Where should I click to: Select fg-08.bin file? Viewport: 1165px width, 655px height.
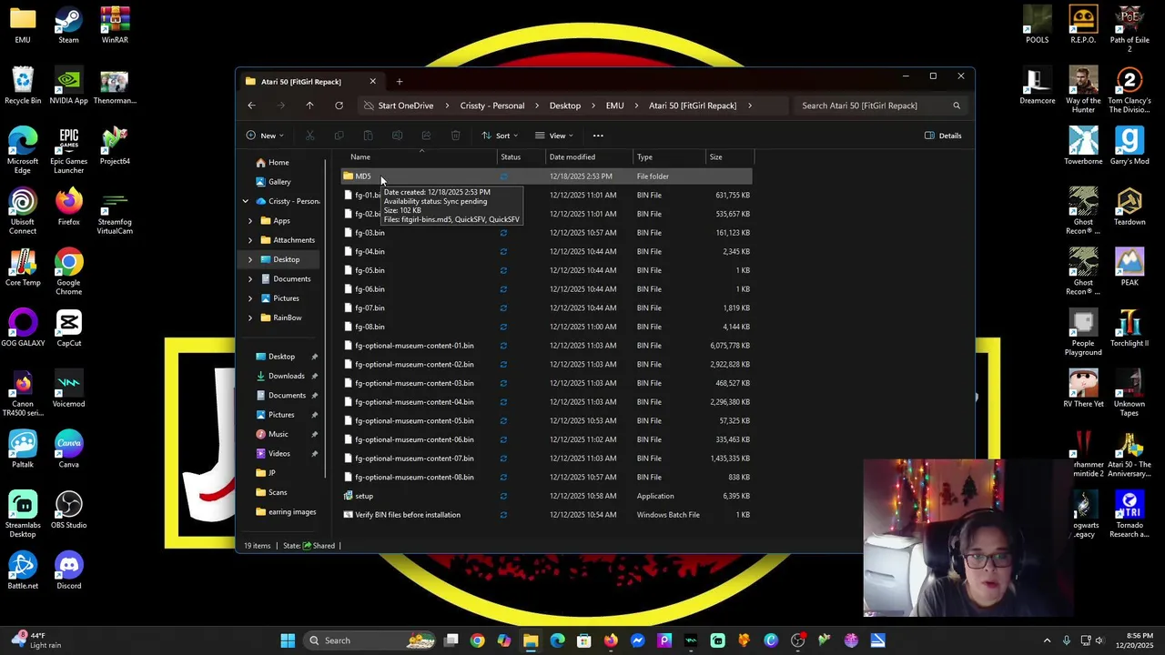(x=546, y=327)
